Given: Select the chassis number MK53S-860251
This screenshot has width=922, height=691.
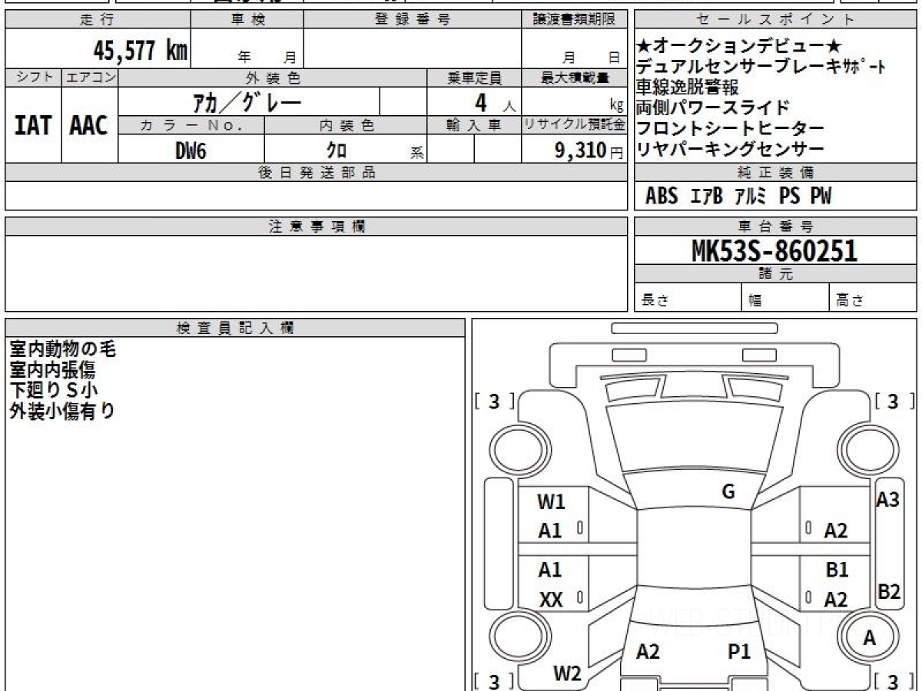Looking at the screenshot, I should pos(774,250).
